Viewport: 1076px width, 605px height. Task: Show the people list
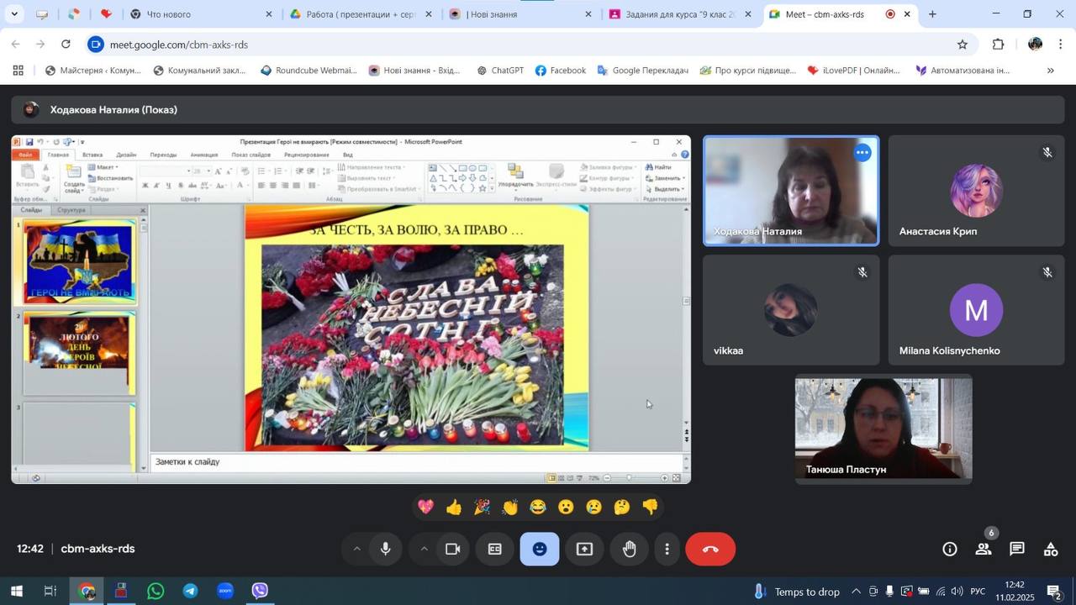coord(983,550)
